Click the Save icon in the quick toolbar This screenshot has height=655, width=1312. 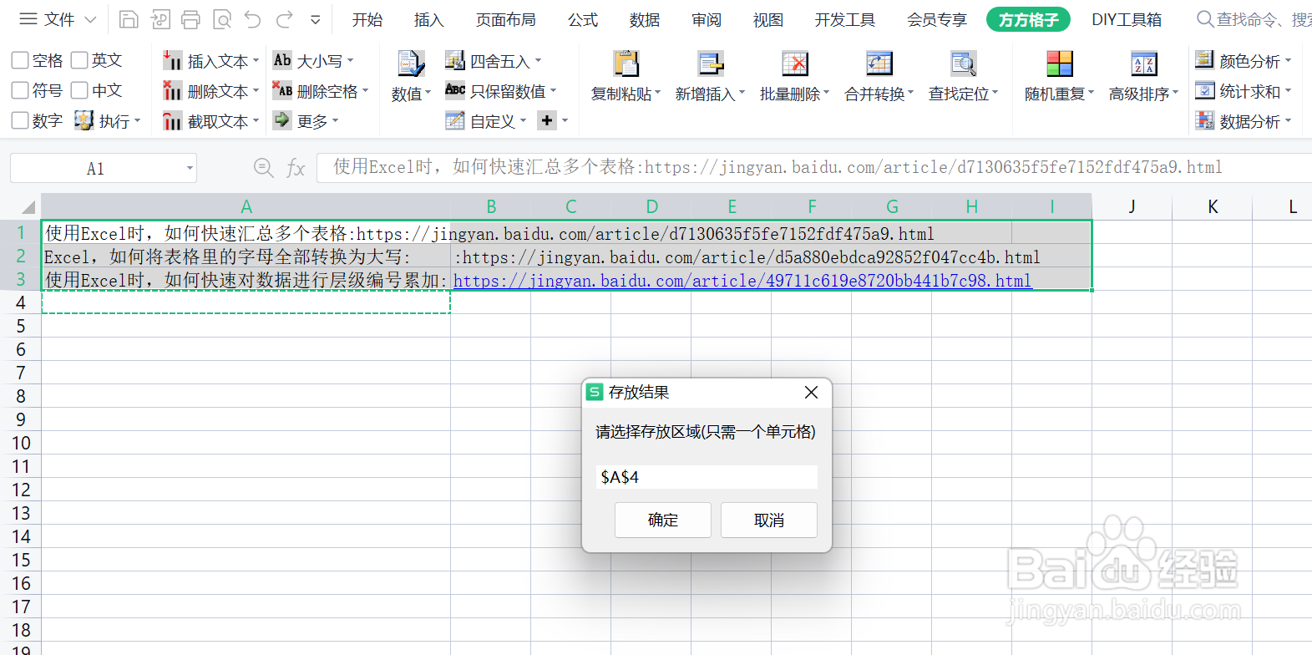129,19
